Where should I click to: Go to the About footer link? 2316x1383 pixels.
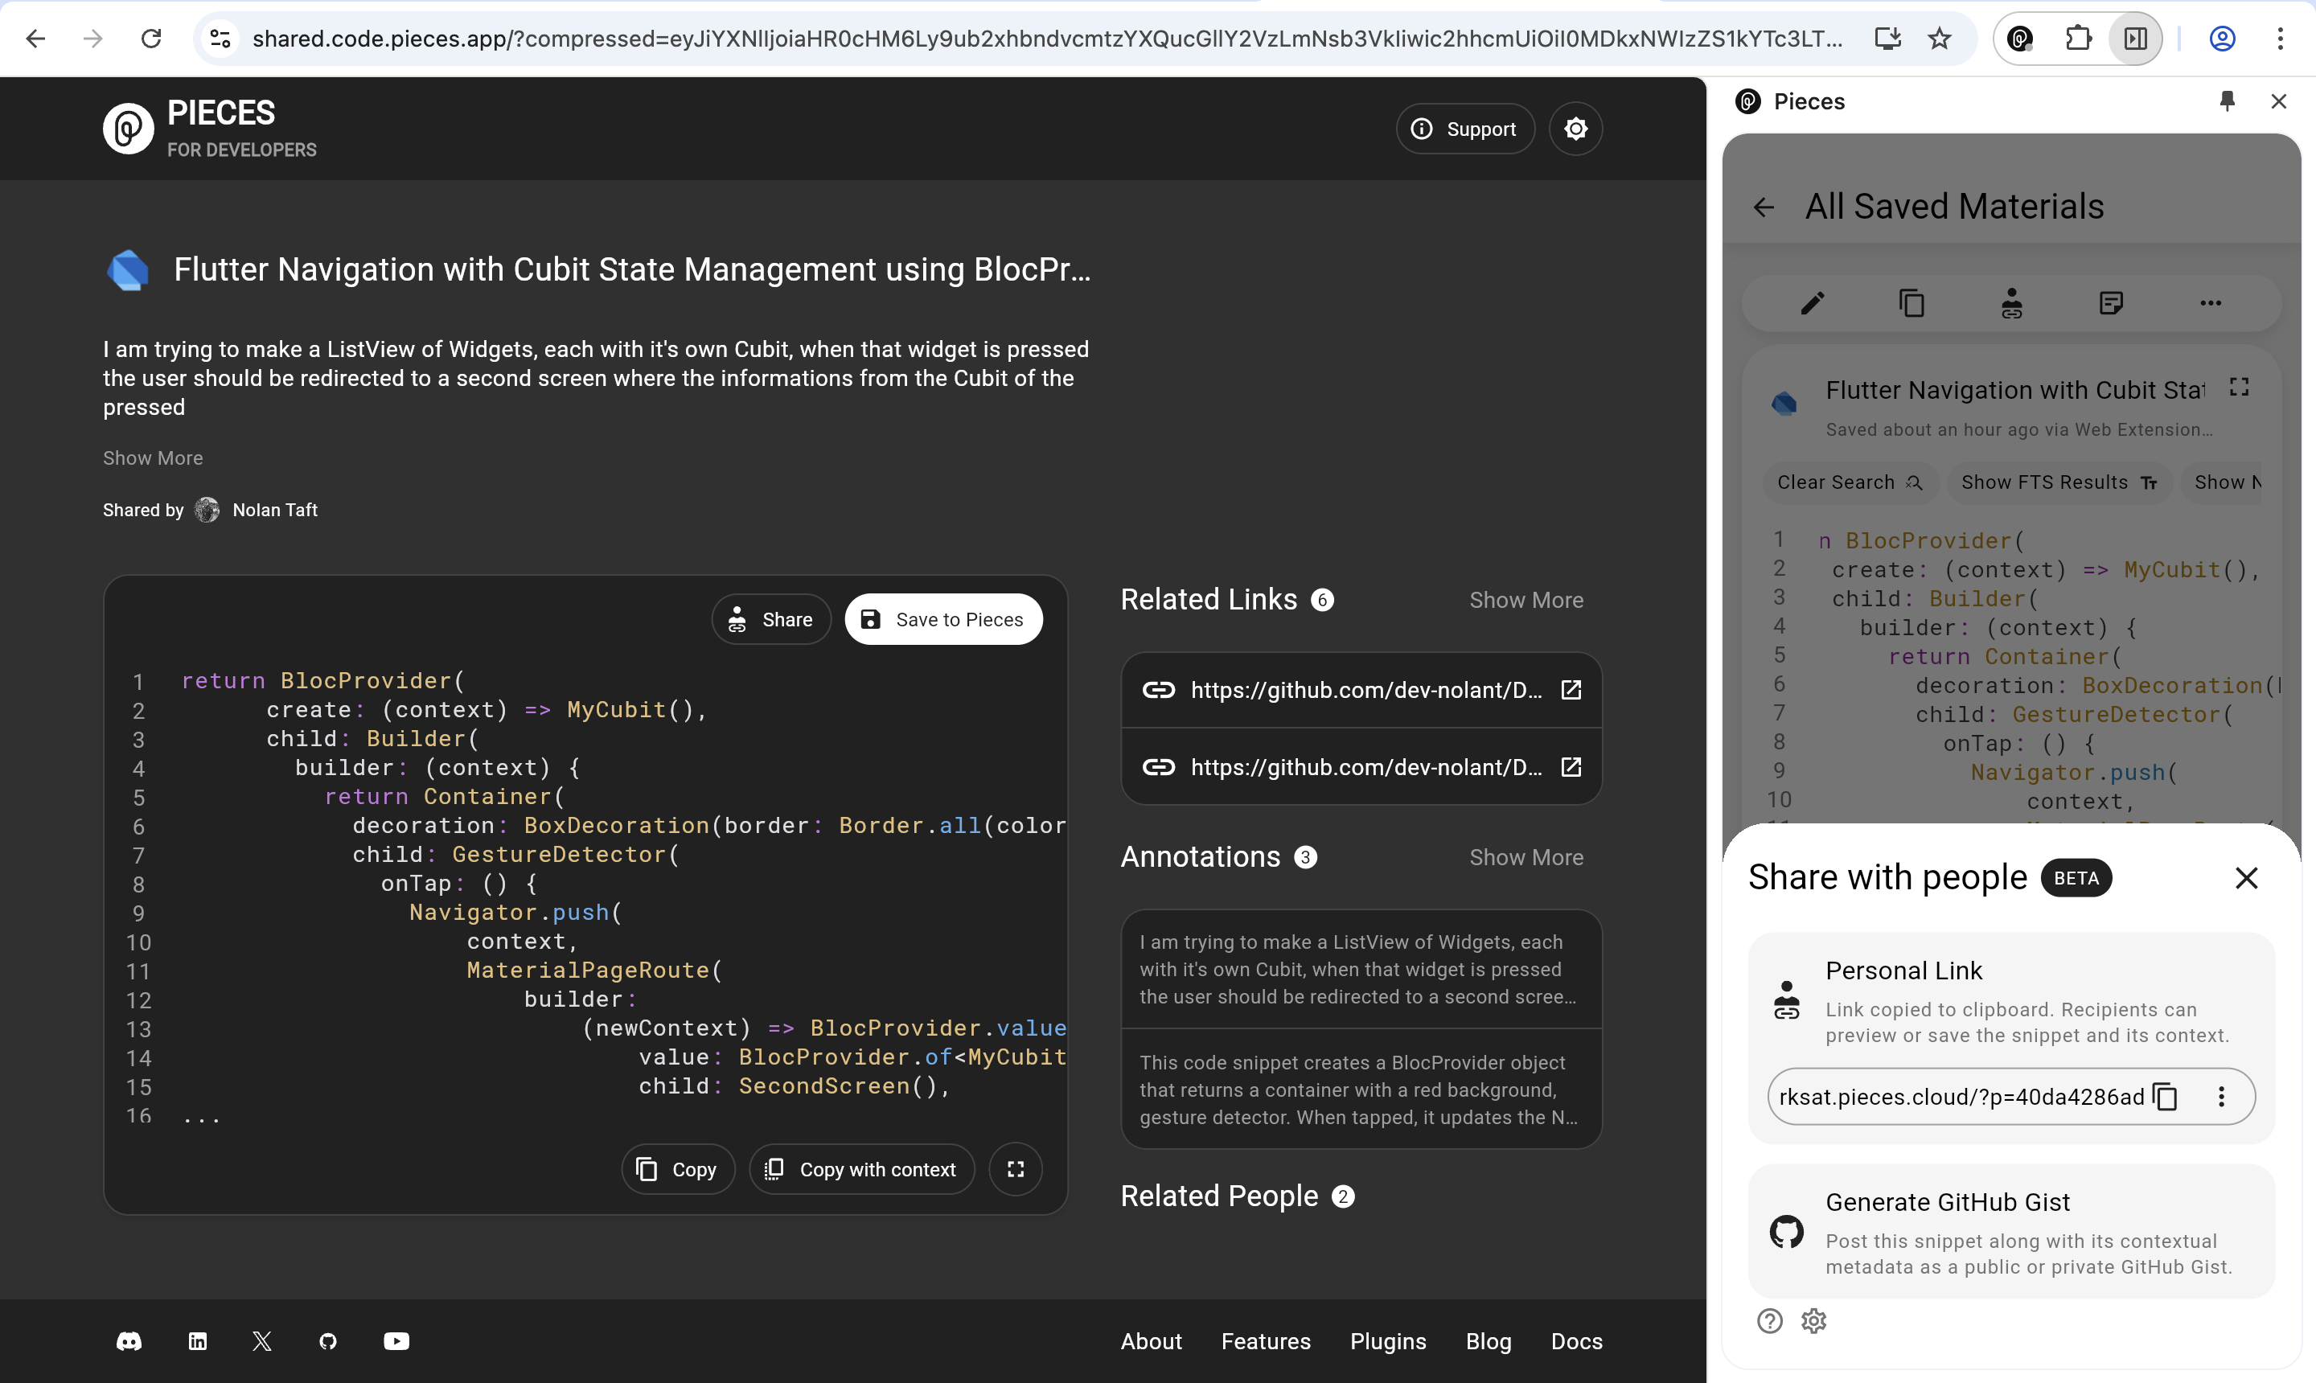tap(1151, 1341)
